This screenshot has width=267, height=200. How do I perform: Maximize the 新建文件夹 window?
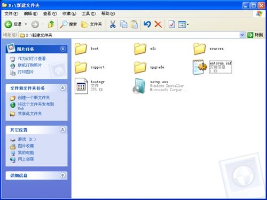[254, 5]
